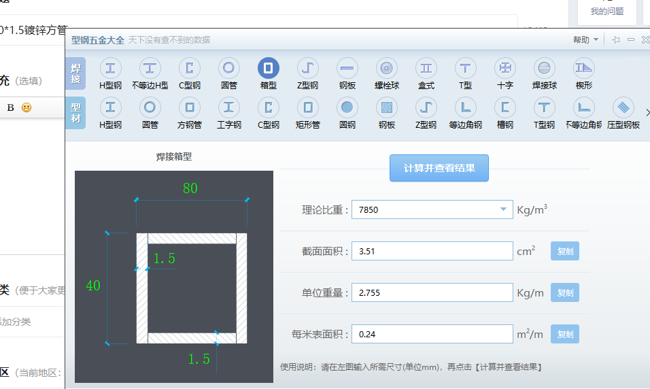Select the 等边角钢 equal angle icon
Screen dimensions: 650x389
(x=465, y=107)
